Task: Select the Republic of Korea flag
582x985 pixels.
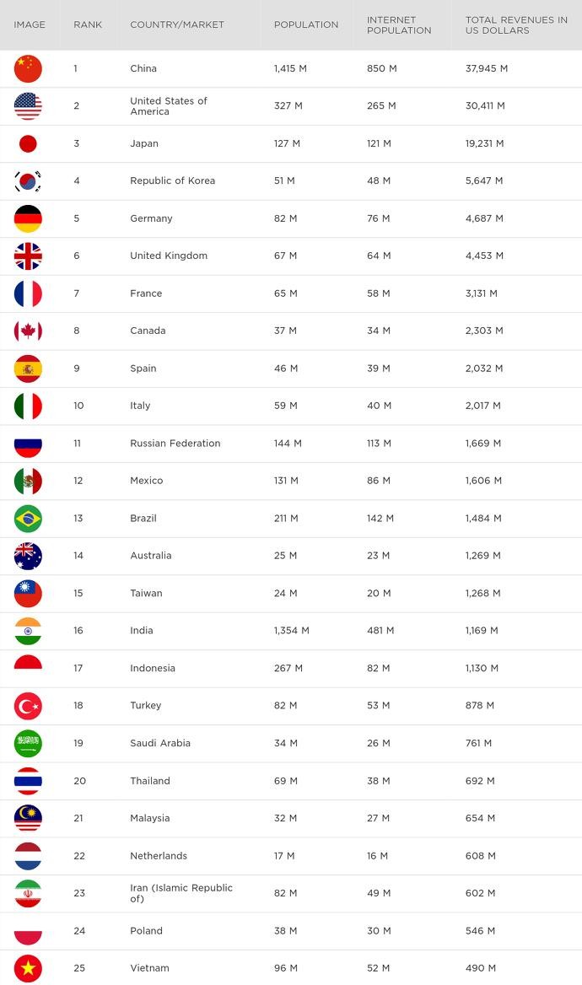Action: 28,180
